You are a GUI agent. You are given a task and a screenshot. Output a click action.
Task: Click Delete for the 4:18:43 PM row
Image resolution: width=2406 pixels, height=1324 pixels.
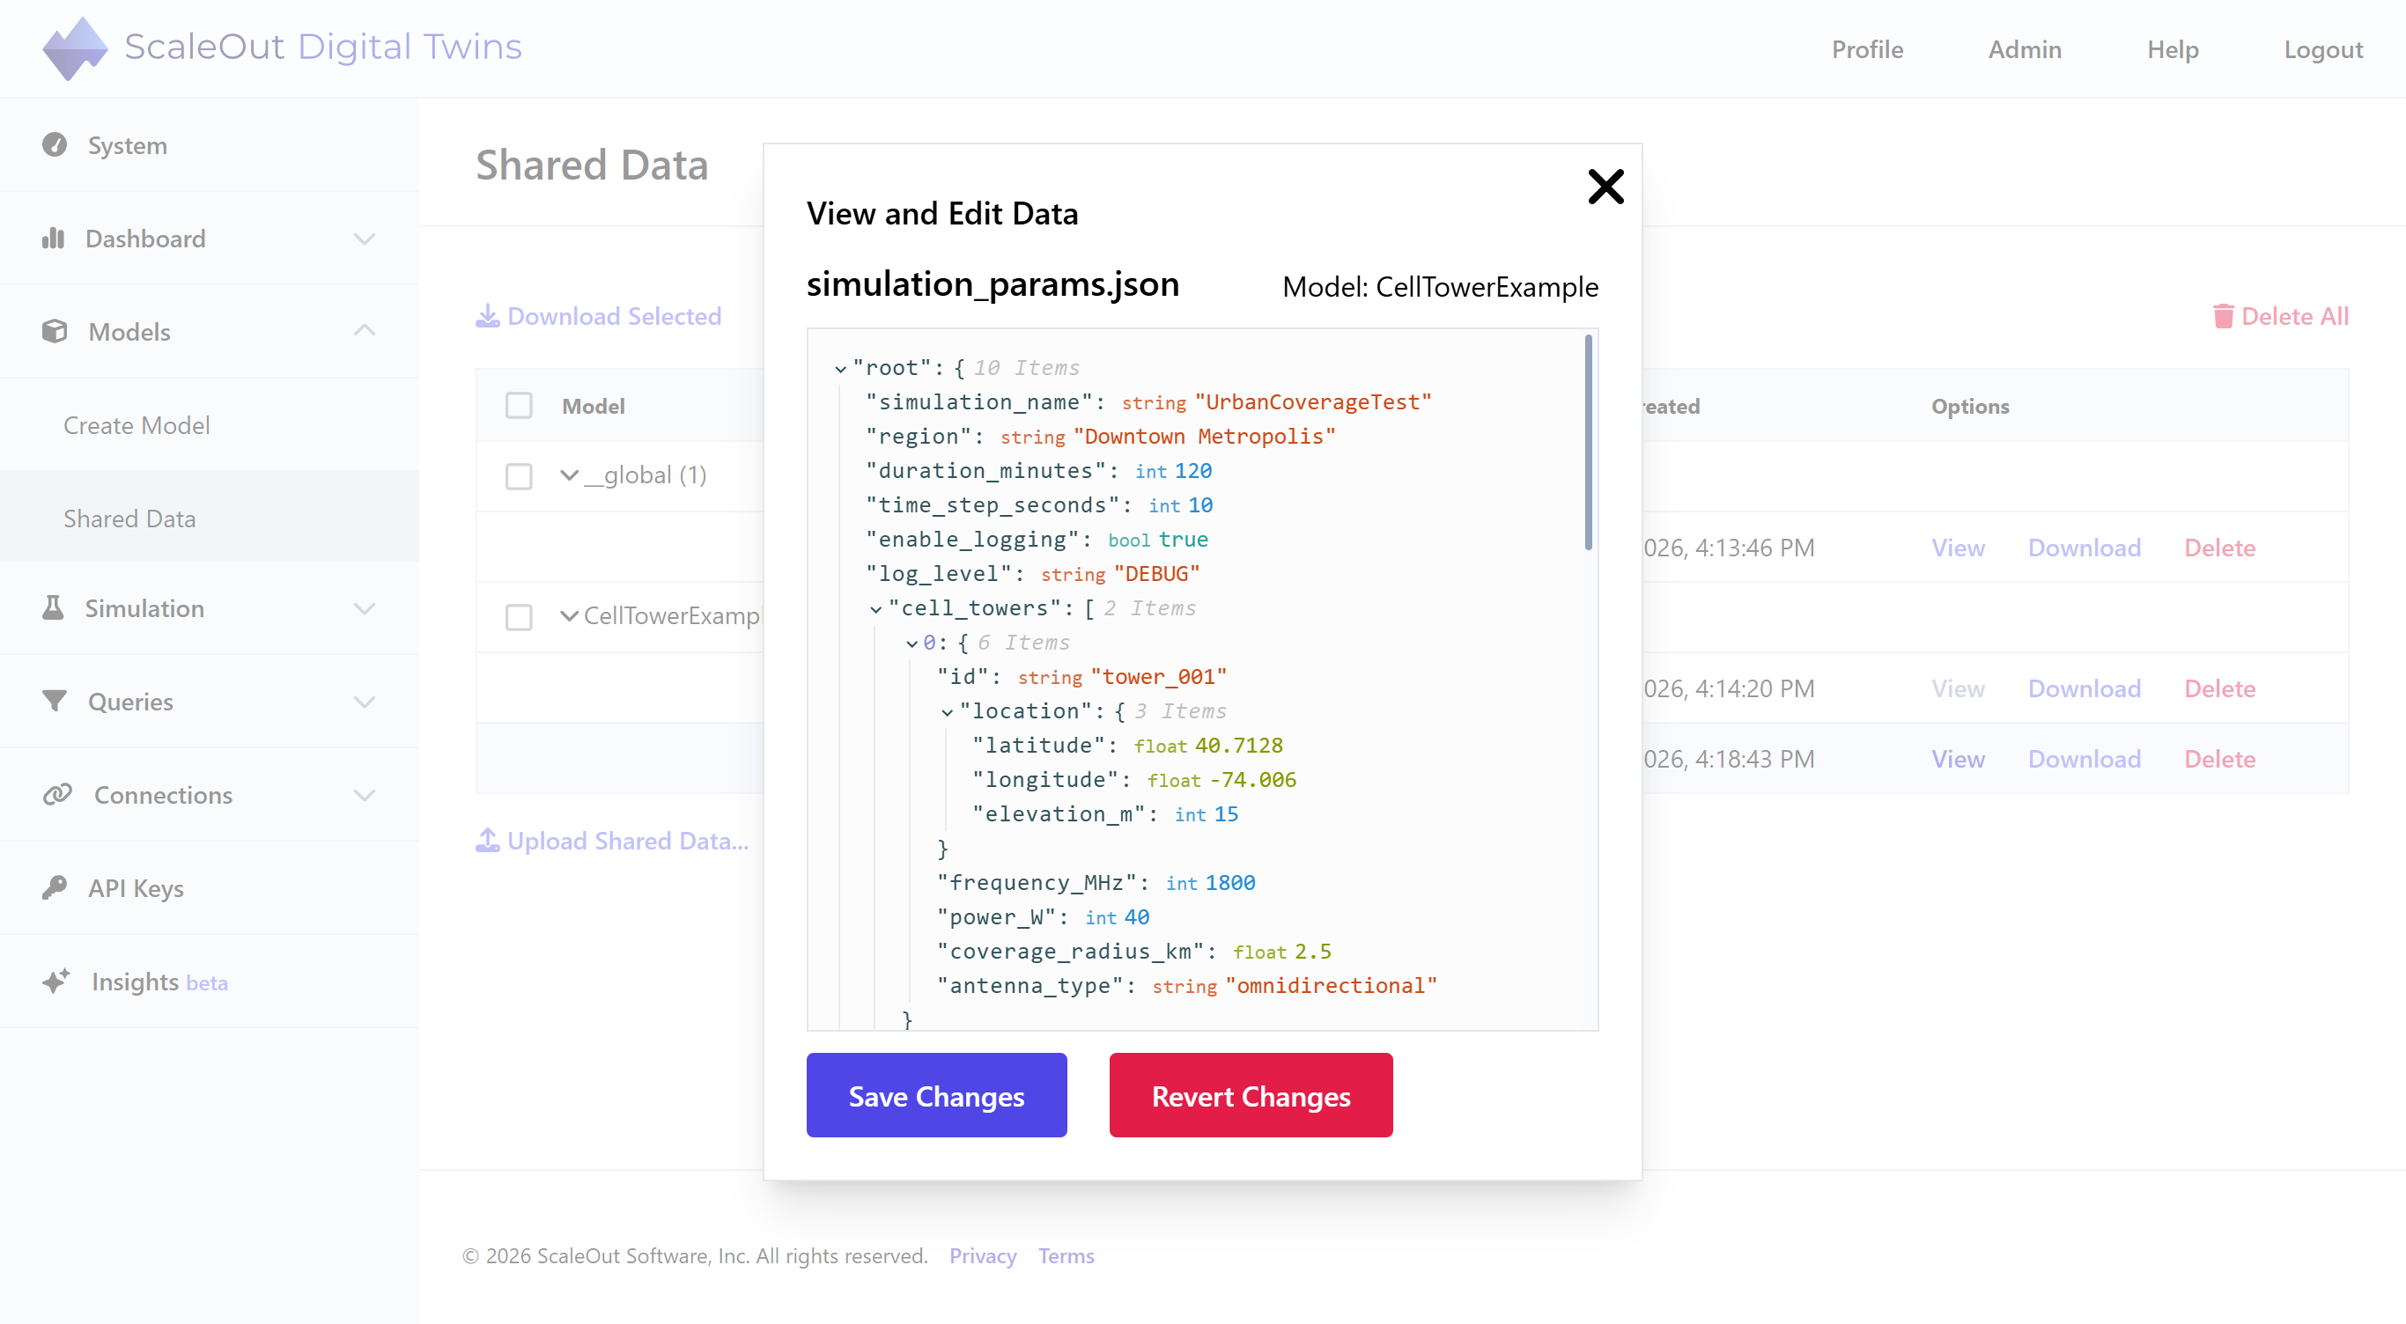click(x=2219, y=759)
